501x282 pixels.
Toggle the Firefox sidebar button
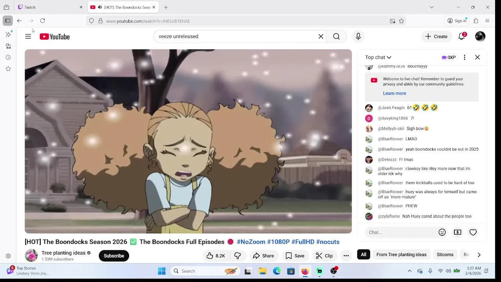pos(7,21)
